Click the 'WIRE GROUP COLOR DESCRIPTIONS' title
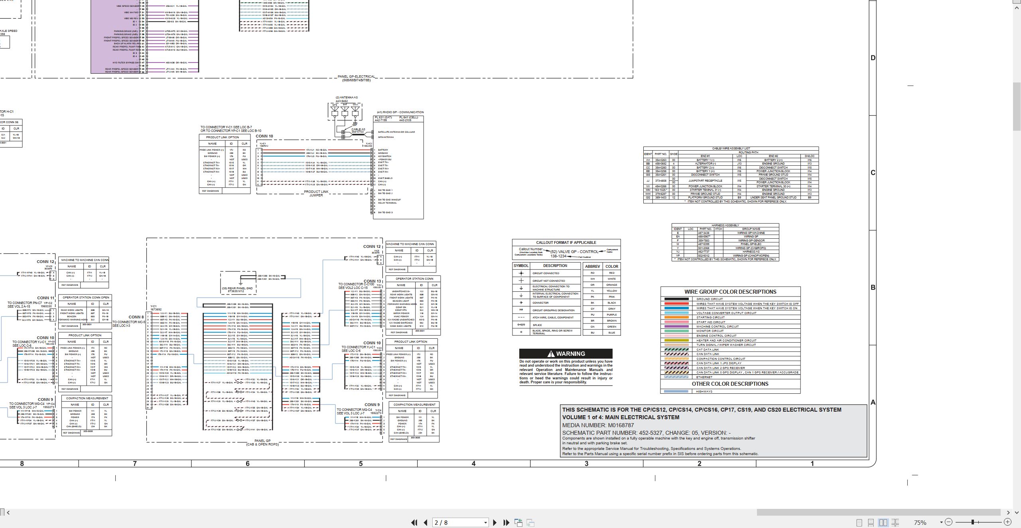Screen dimensions: 1021x528 pyautogui.click(x=730, y=292)
